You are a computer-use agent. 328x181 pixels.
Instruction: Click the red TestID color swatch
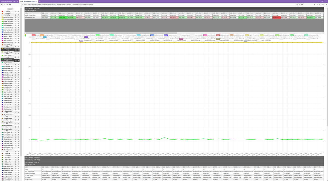click(2, 11)
